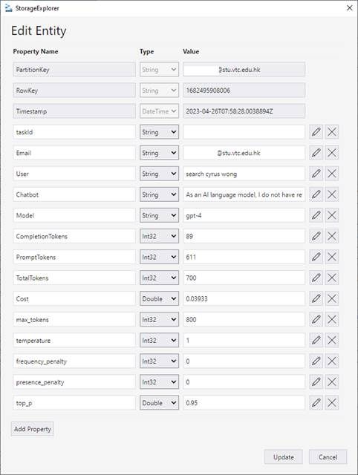Screen dimensions: 358x475
Task: Remove PromptTokens with the X icon
Action: [331, 257]
